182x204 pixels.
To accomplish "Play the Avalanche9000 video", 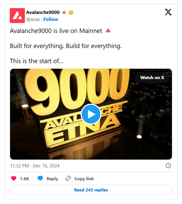I will coord(91,114).
